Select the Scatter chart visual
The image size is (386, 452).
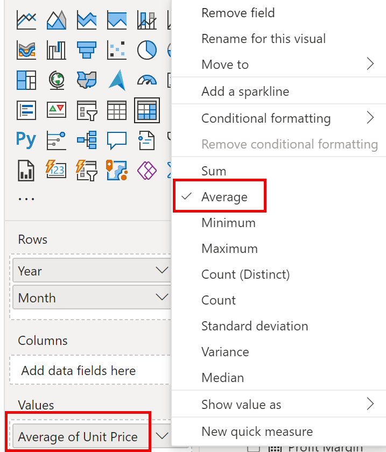117,50
